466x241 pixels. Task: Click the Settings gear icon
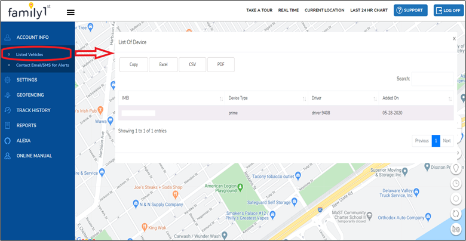coord(8,80)
